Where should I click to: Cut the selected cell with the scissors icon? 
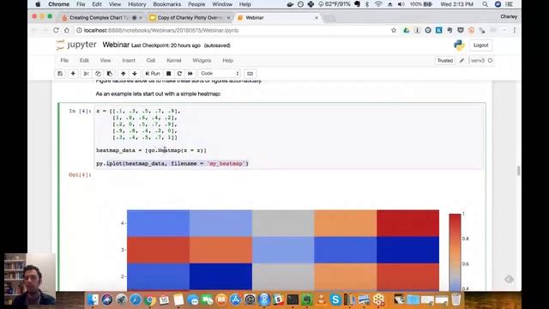pos(86,74)
